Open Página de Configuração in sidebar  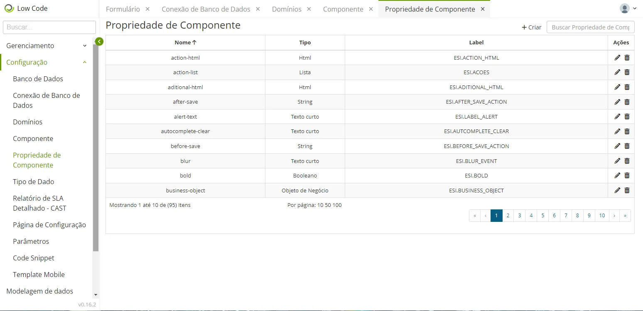click(x=49, y=225)
